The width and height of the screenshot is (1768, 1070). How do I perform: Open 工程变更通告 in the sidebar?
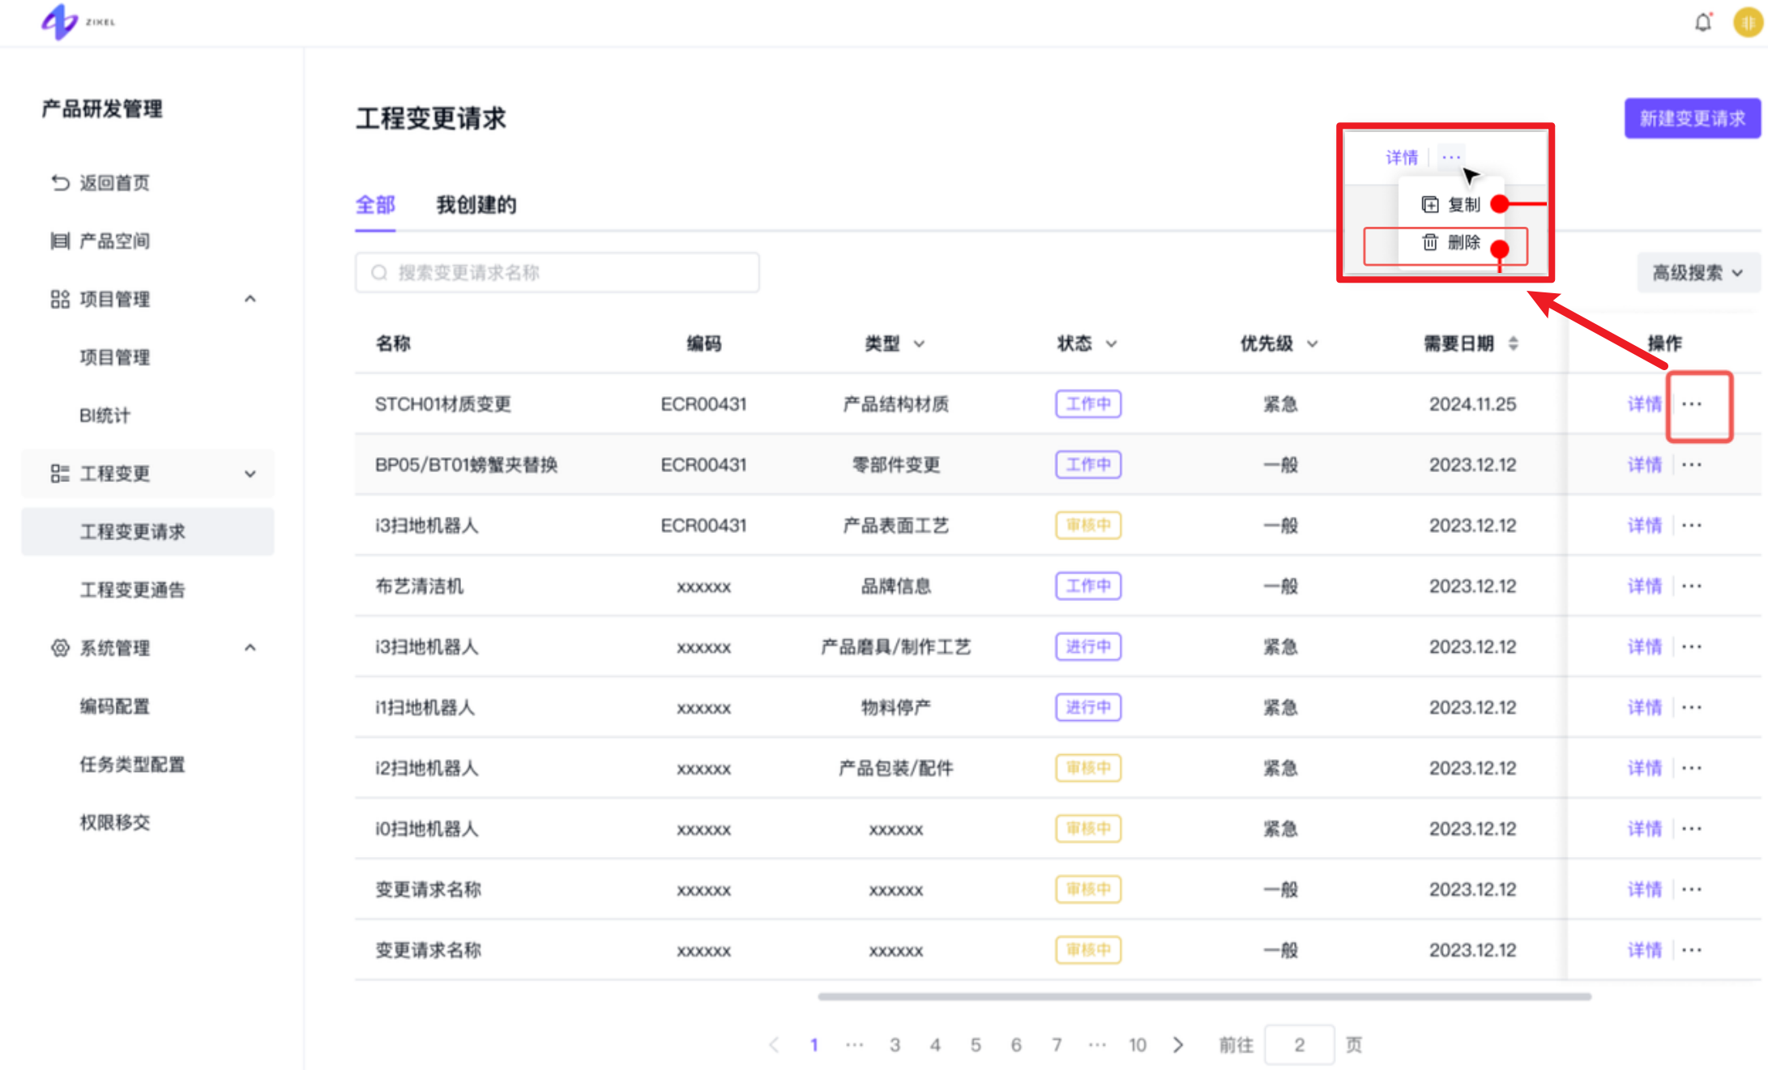[132, 590]
